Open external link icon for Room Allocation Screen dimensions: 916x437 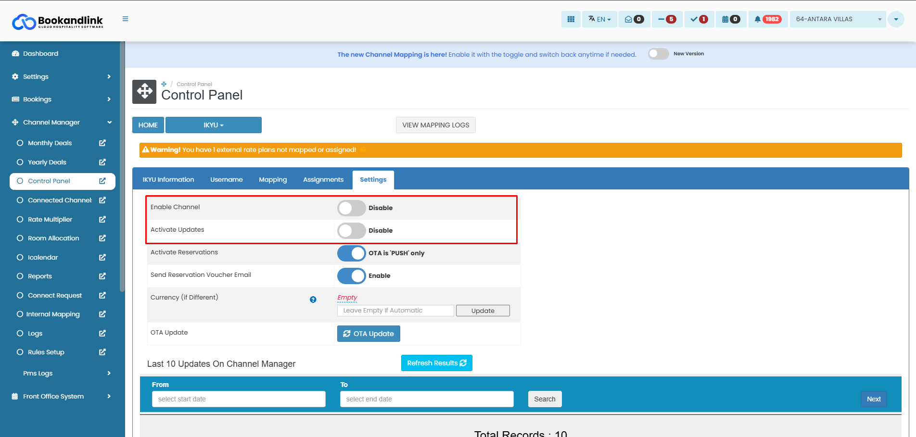point(102,238)
